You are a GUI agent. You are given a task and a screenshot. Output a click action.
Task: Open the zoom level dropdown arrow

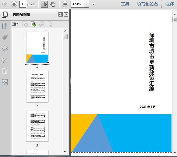(86, 4)
